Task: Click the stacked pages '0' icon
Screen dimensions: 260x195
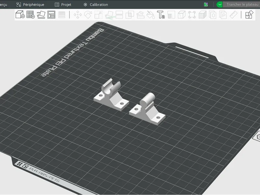Action: 213,15
